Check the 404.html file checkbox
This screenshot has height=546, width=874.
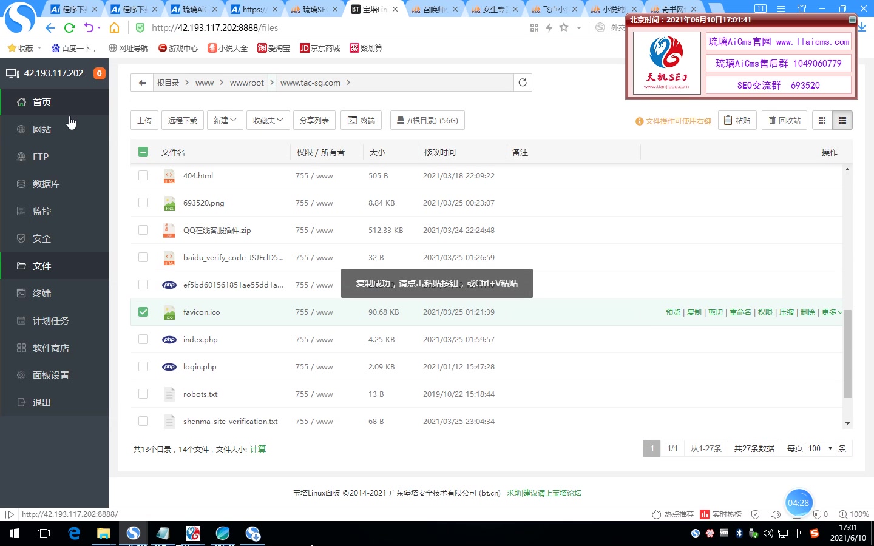pos(143,175)
